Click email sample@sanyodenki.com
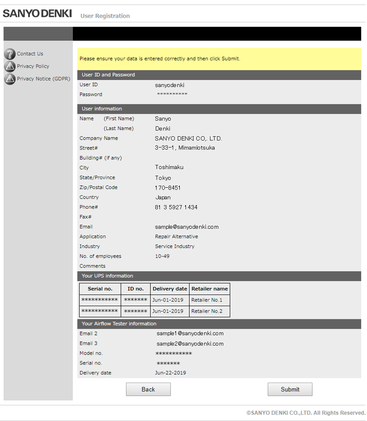 point(186,227)
